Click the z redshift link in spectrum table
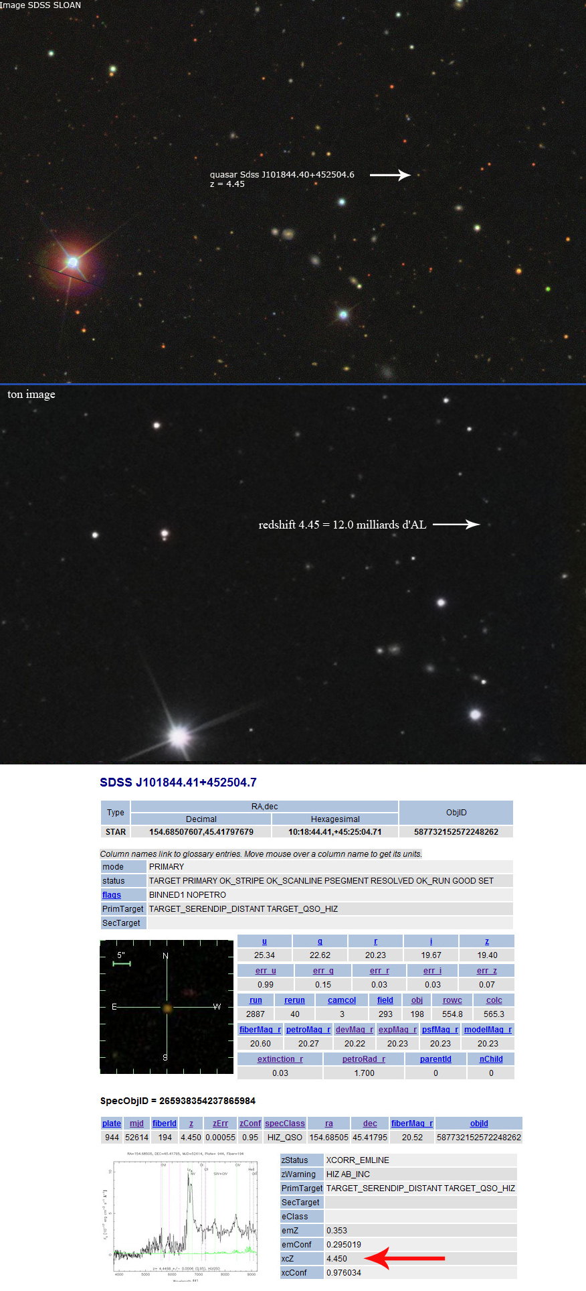The image size is (586, 1291). 191,1124
